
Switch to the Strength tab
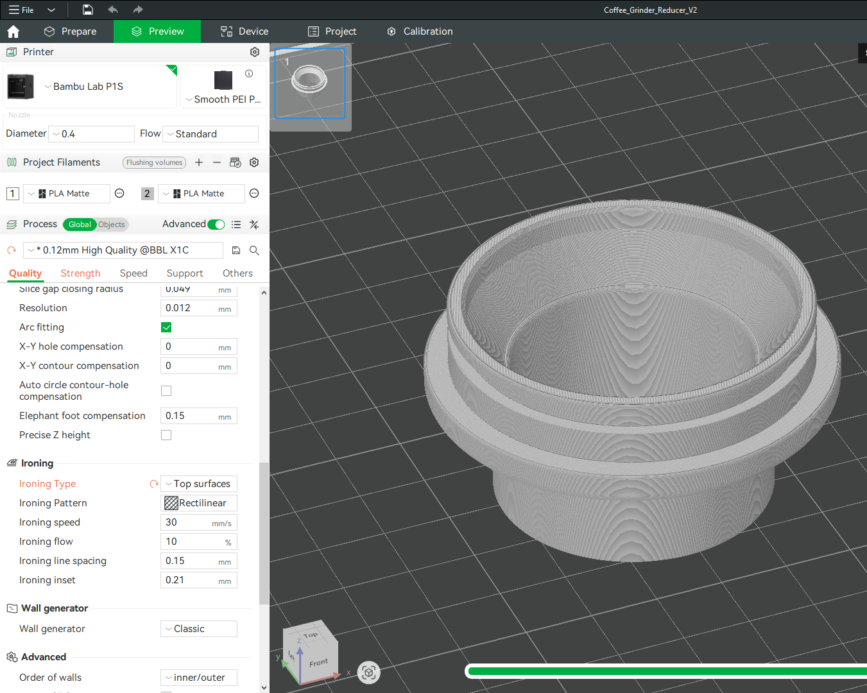click(80, 273)
